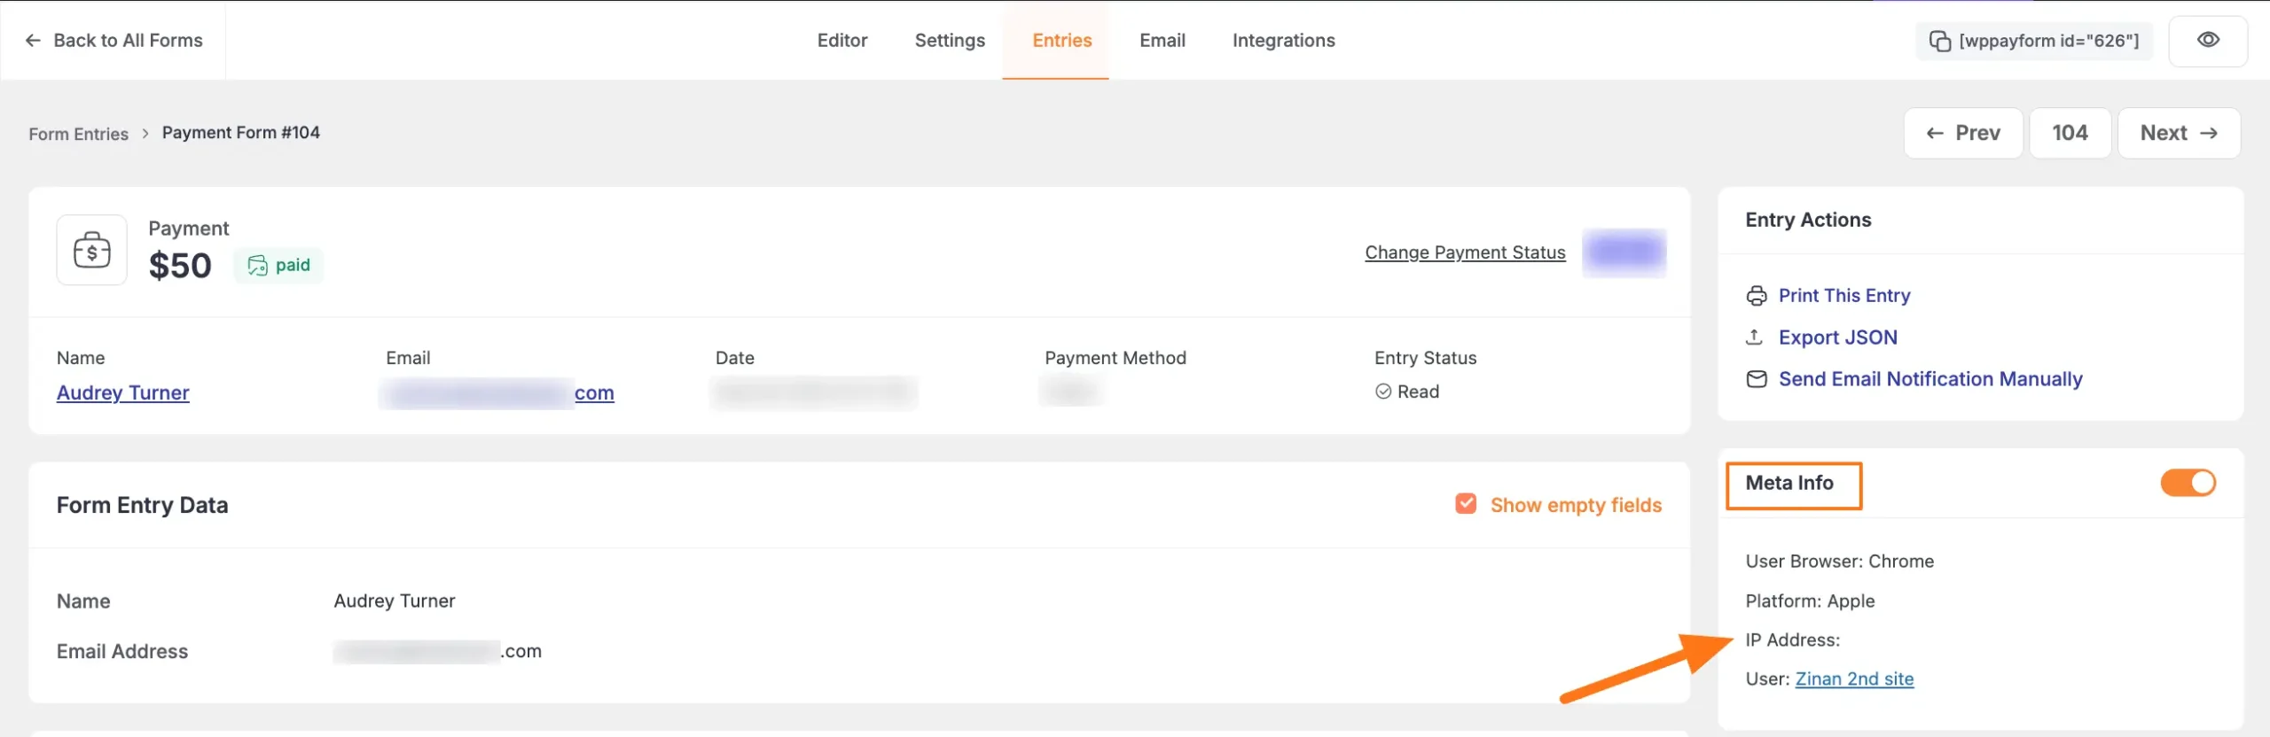The height and width of the screenshot is (737, 2270).
Task: Click the envelope icon for email notification
Action: (1756, 379)
